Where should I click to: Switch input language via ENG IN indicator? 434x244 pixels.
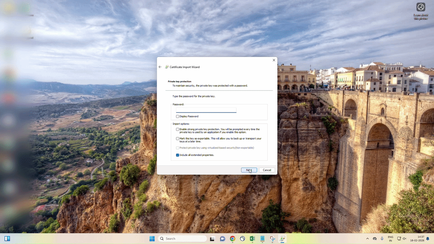[390, 239]
